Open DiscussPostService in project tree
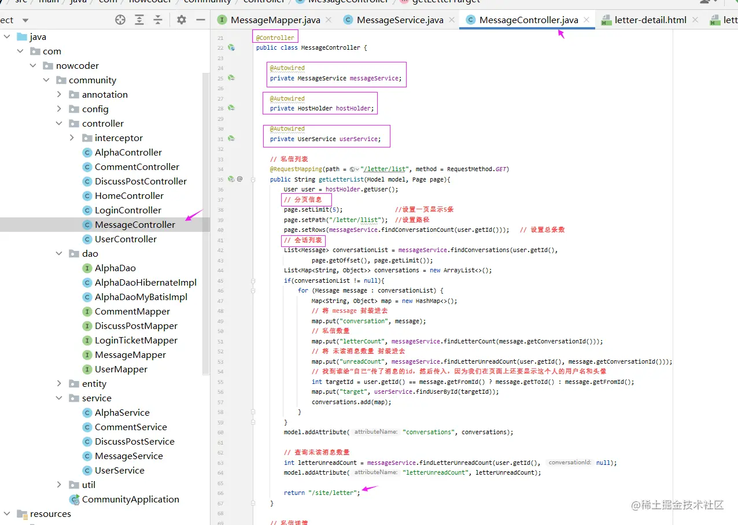 point(135,442)
